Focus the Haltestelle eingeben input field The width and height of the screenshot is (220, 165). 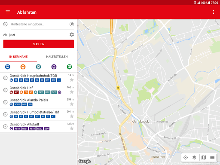pos(39,24)
